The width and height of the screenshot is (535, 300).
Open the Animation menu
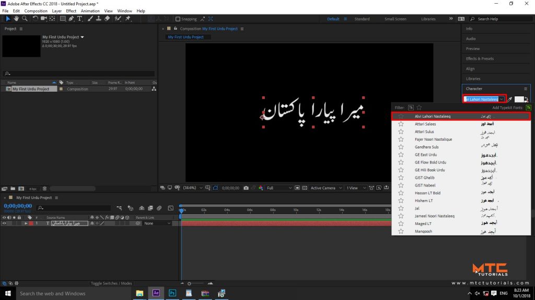point(90,11)
